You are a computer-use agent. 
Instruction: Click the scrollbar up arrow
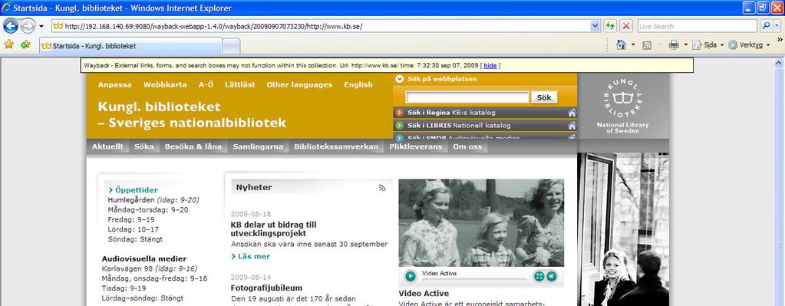tap(779, 63)
